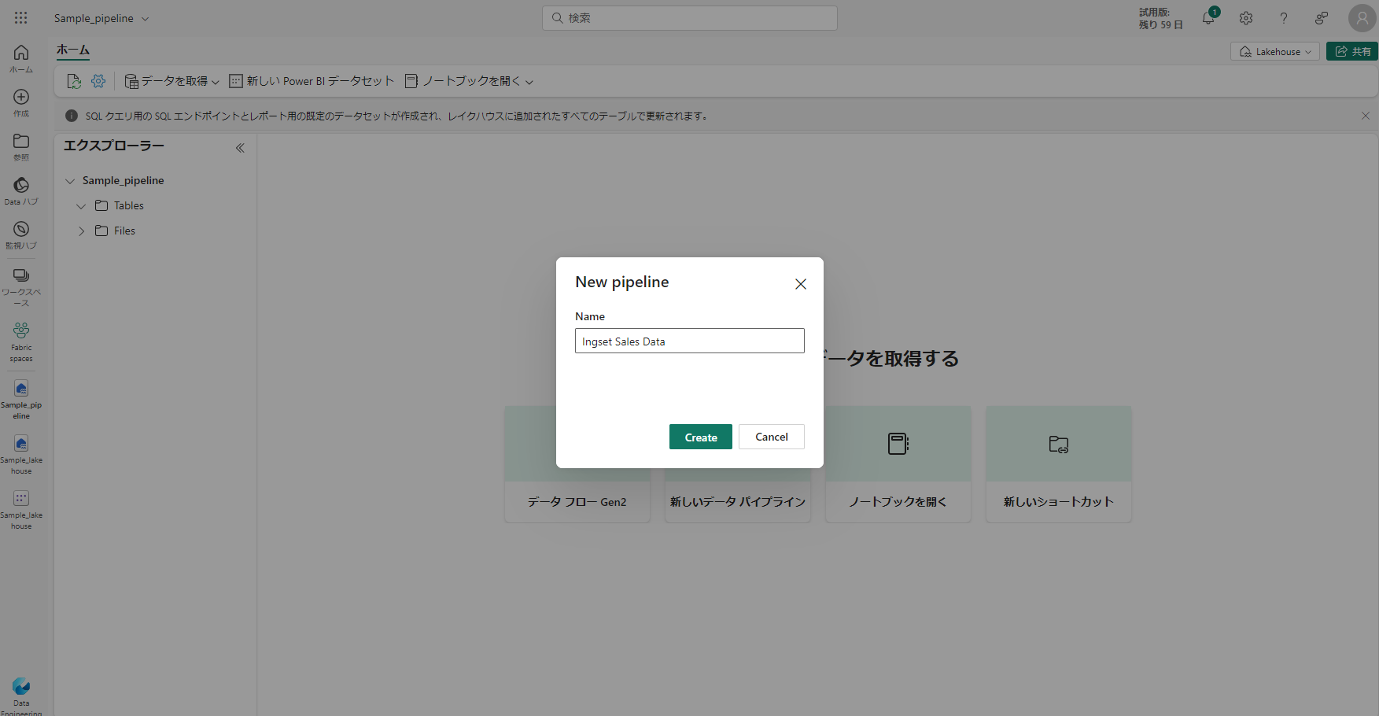Open the Create (作成) sidebar item
The image size is (1379, 716).
pyautogui.click(x=21, y=102)
